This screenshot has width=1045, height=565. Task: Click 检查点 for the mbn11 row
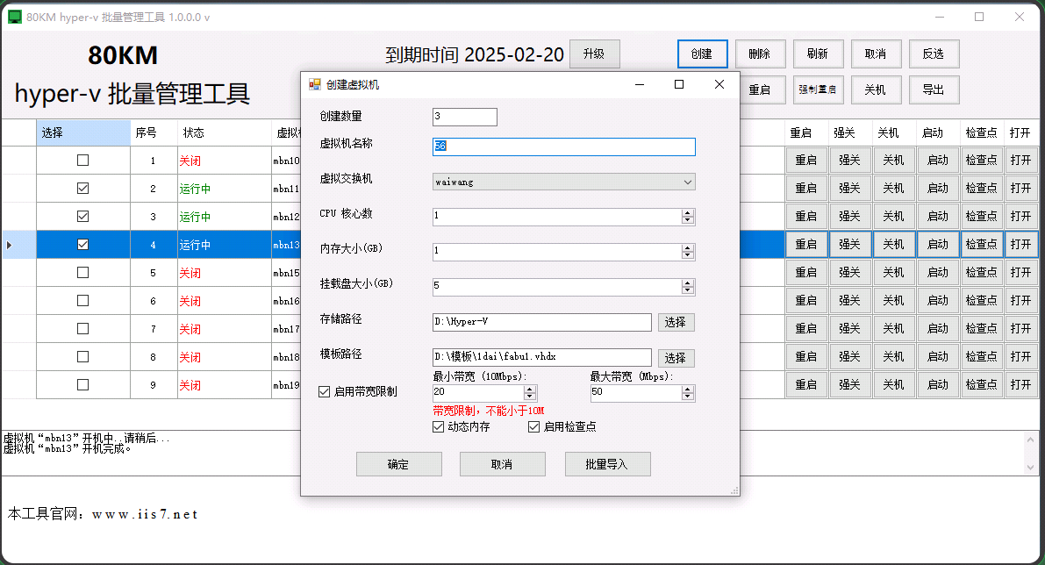pyautogui.click(x=981, y=188)
